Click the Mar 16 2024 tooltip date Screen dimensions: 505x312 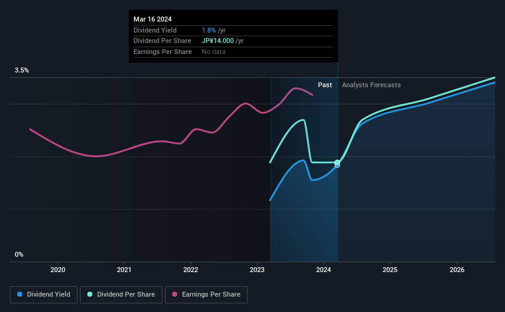coord(153,19)
